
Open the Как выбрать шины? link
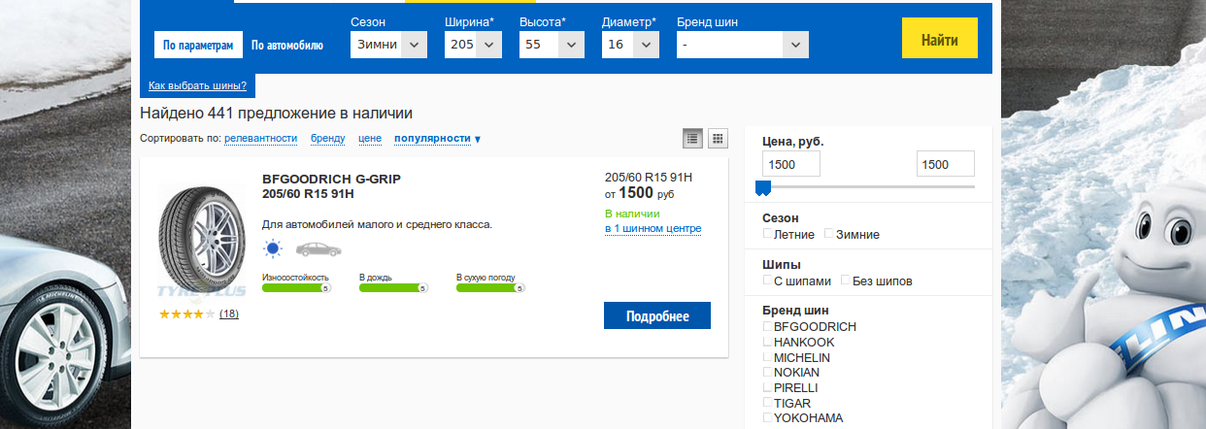(197, 85)
